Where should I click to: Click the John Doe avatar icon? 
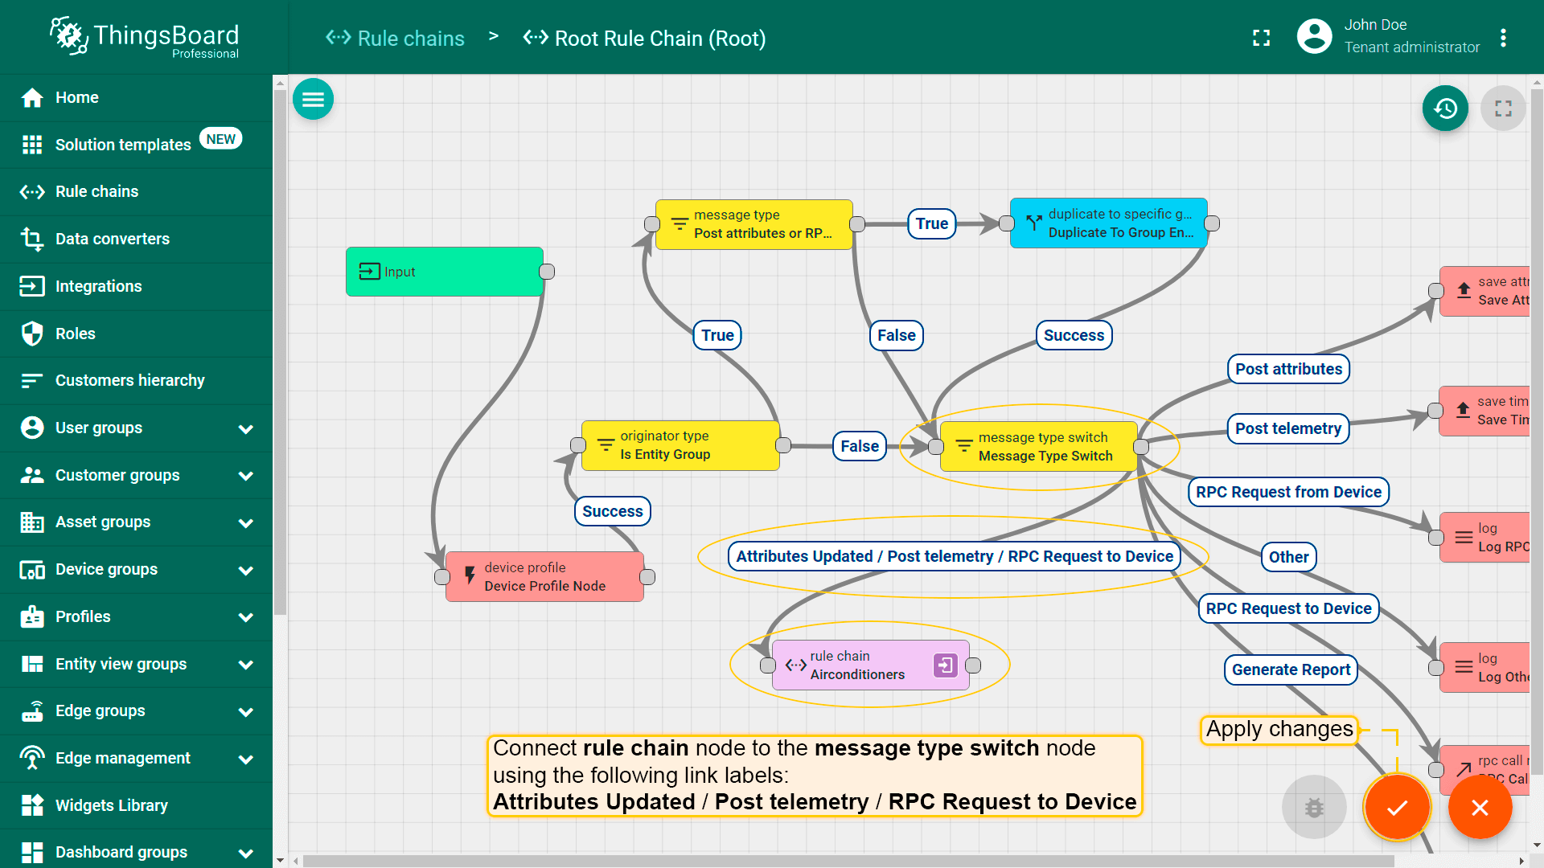(1314, 36)
